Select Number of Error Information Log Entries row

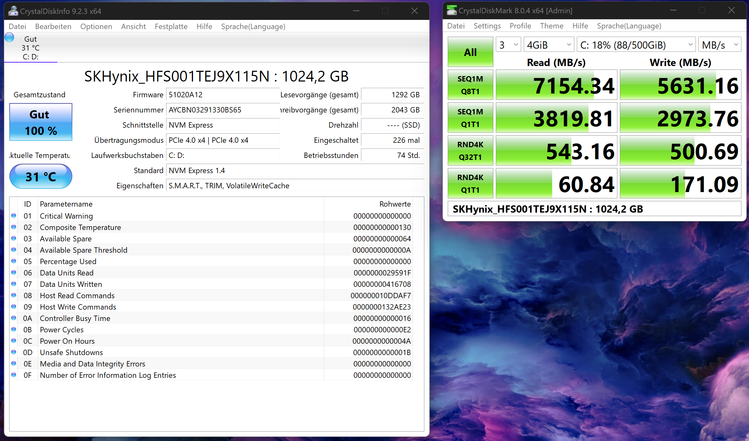click(211, 375)
